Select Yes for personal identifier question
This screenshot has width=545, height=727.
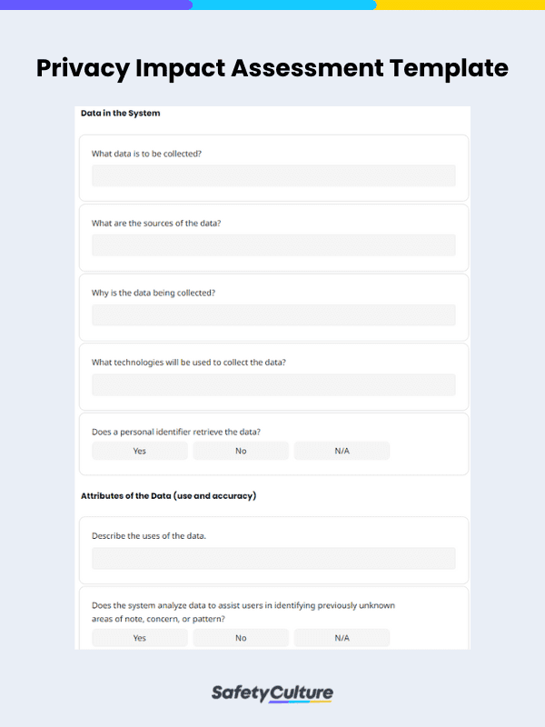click(x=139, y=451)
